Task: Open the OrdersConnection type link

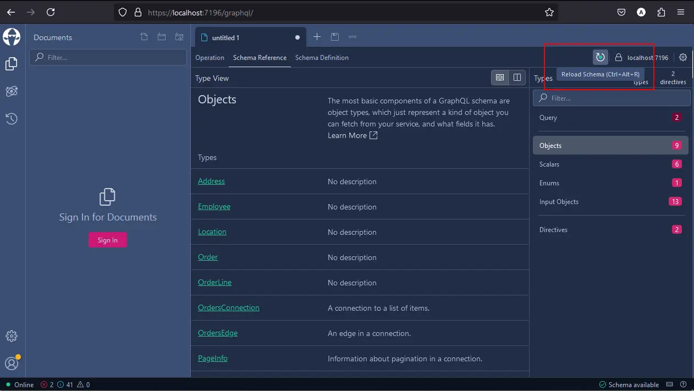Action: point(229,307)
